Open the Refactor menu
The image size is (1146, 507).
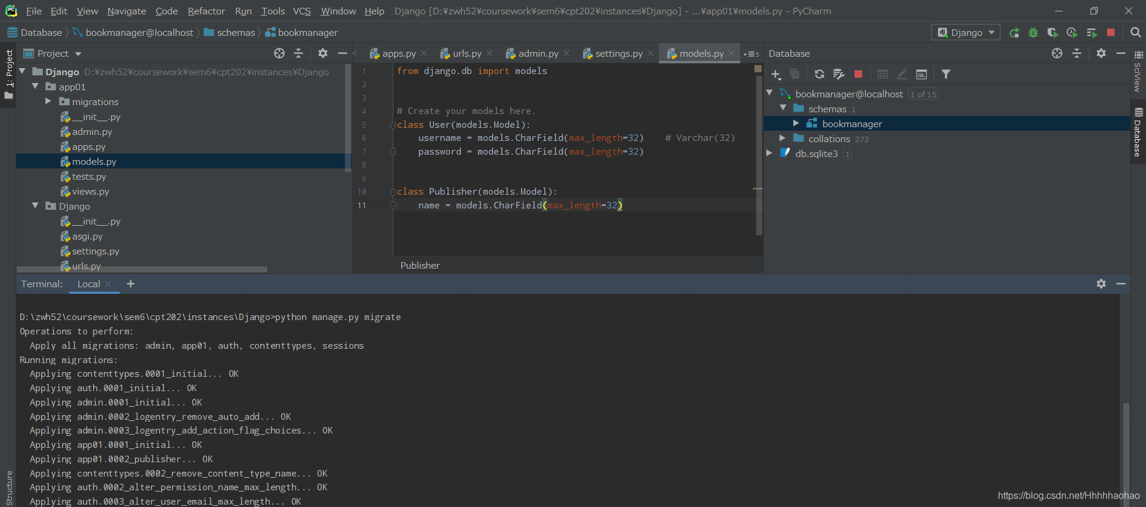pyautogui.click(x=206, y=11)
